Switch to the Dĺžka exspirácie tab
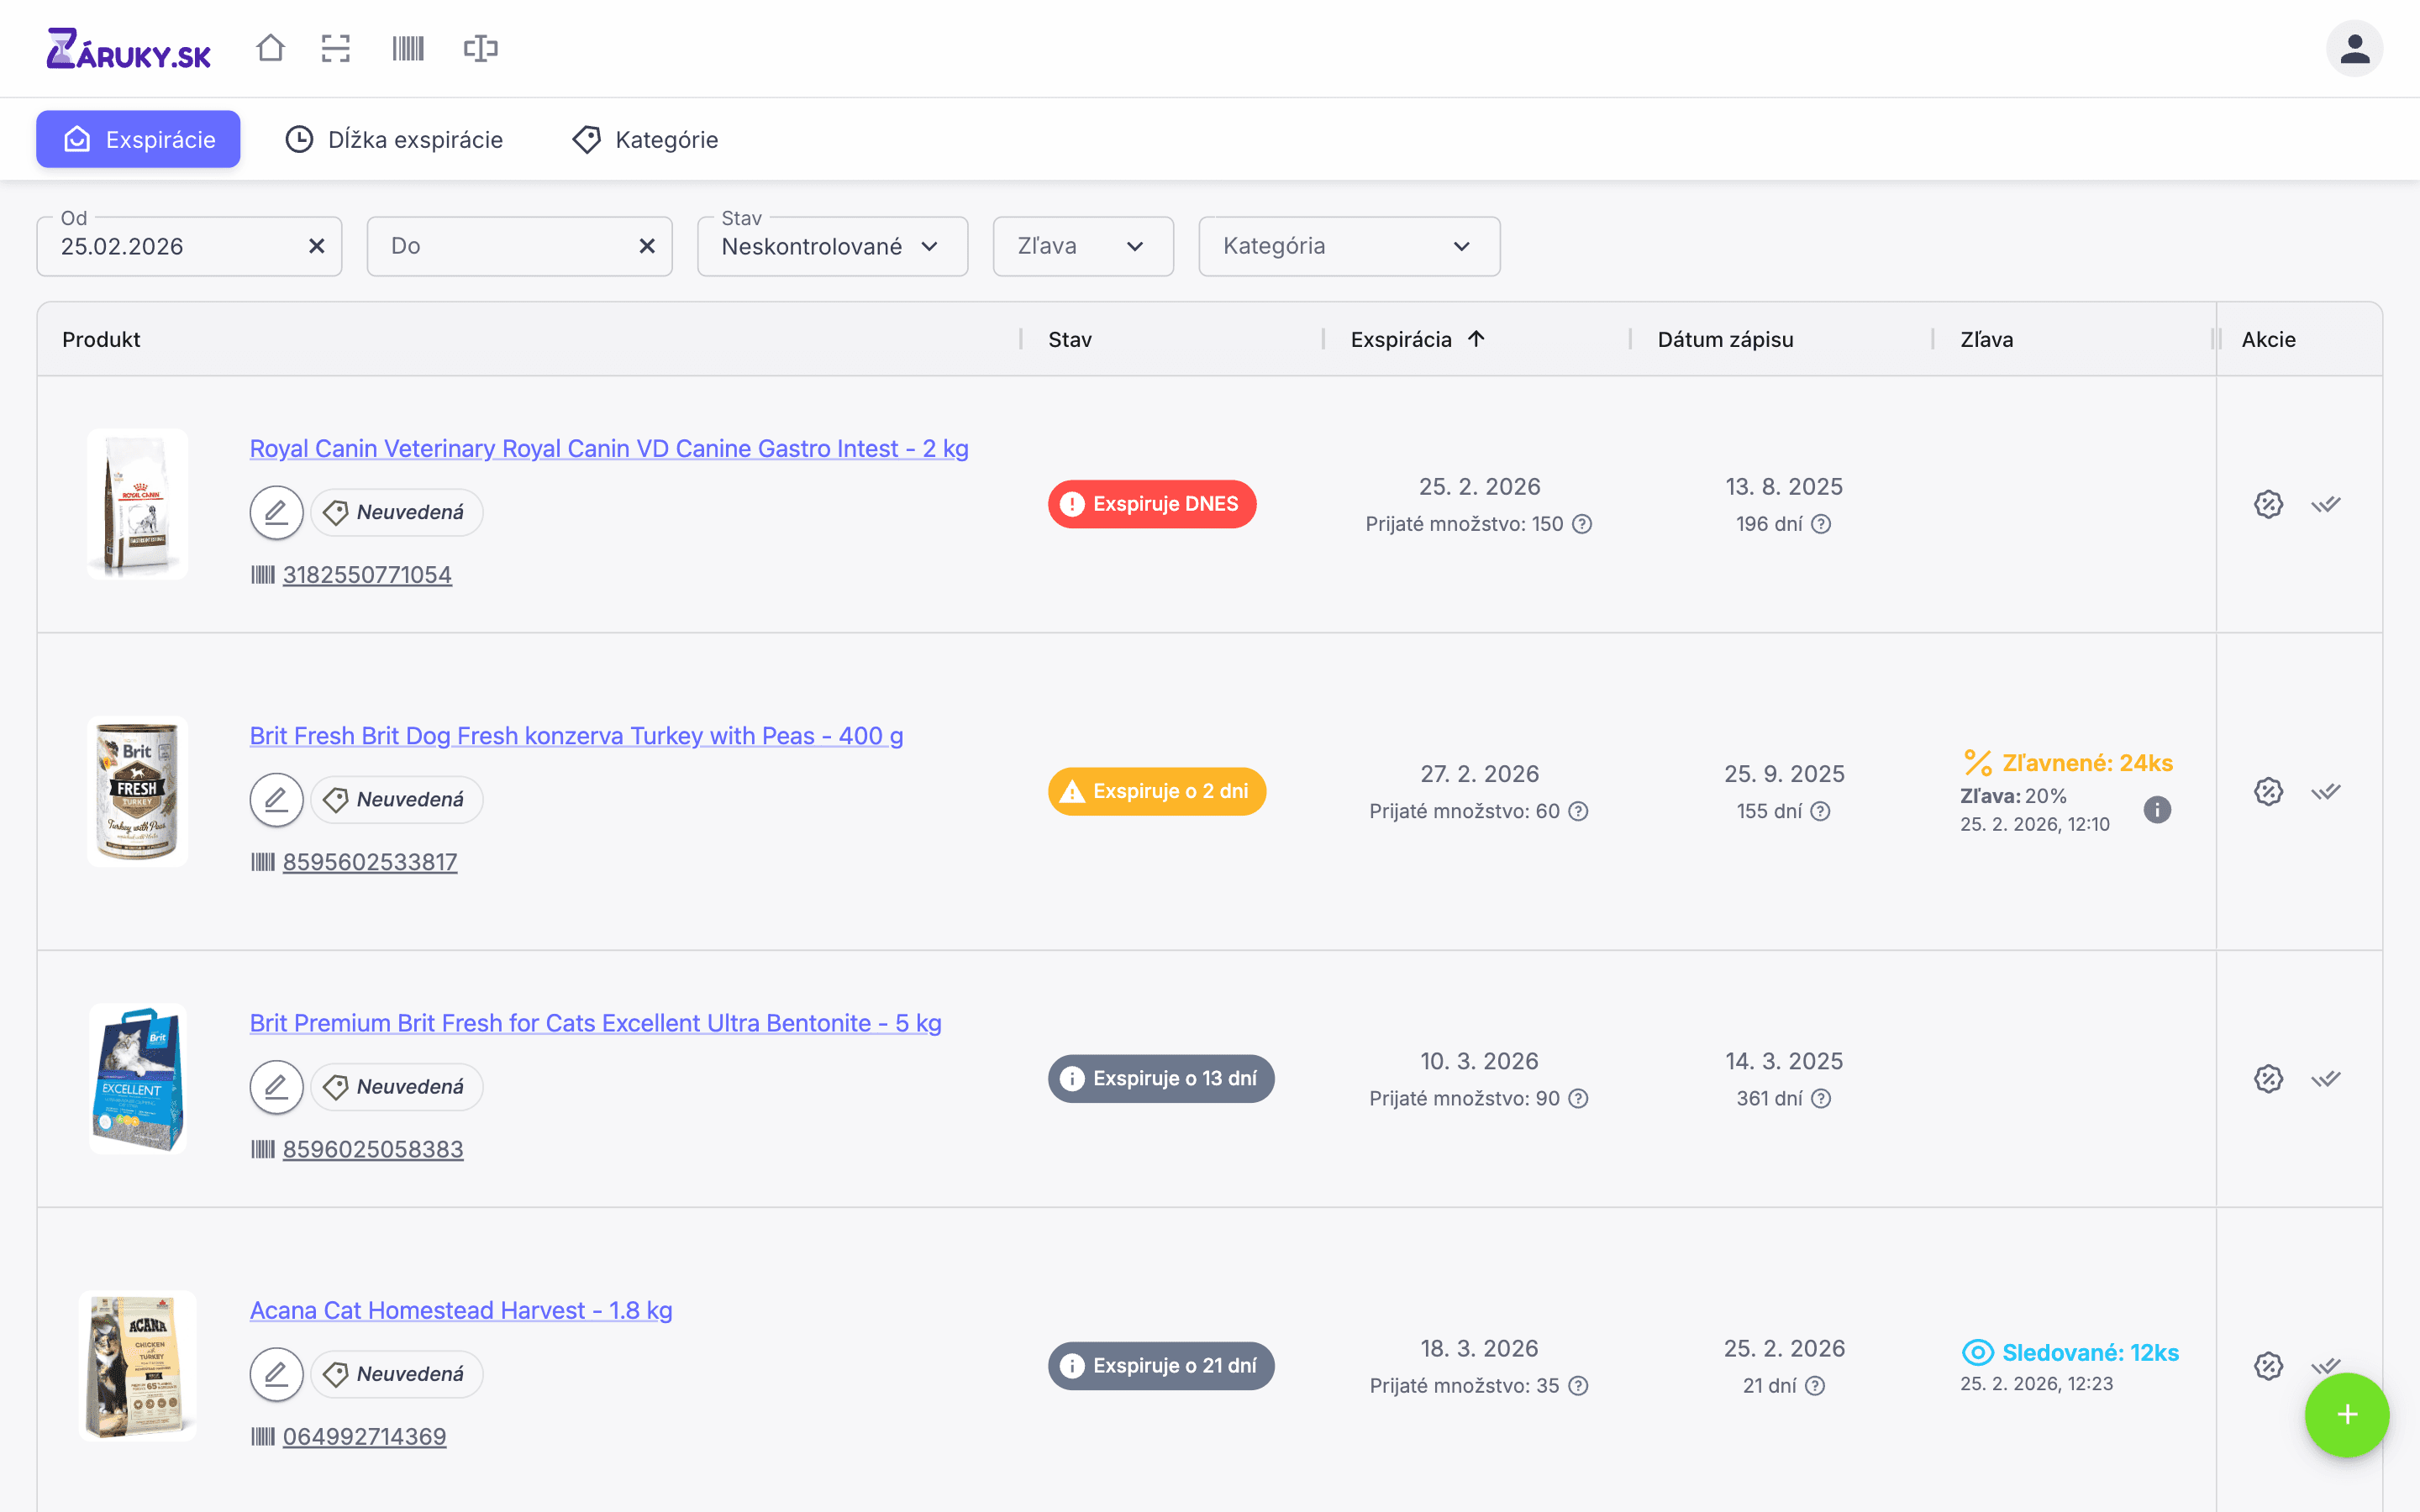The height and width of the screenshot is (1512, 2420). (394, 139)
